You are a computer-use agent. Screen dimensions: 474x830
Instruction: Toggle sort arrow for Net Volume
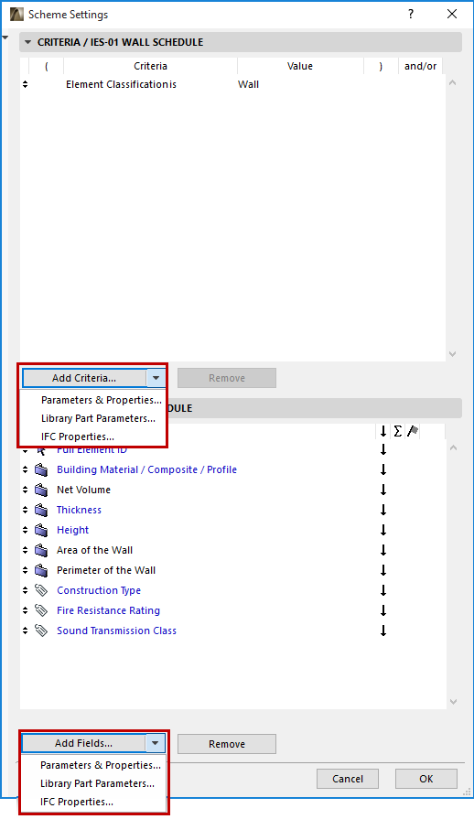point(383,490)
